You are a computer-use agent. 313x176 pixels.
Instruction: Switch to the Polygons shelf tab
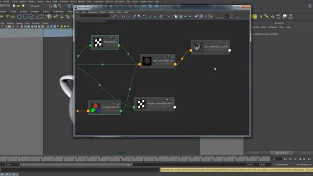click(x=35, y=12)
